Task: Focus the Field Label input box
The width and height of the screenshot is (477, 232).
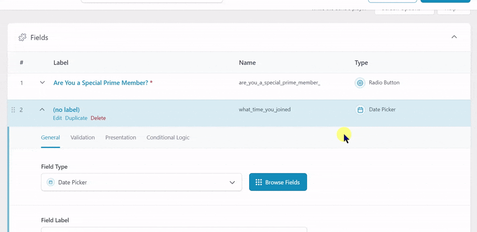Action: 174,229
